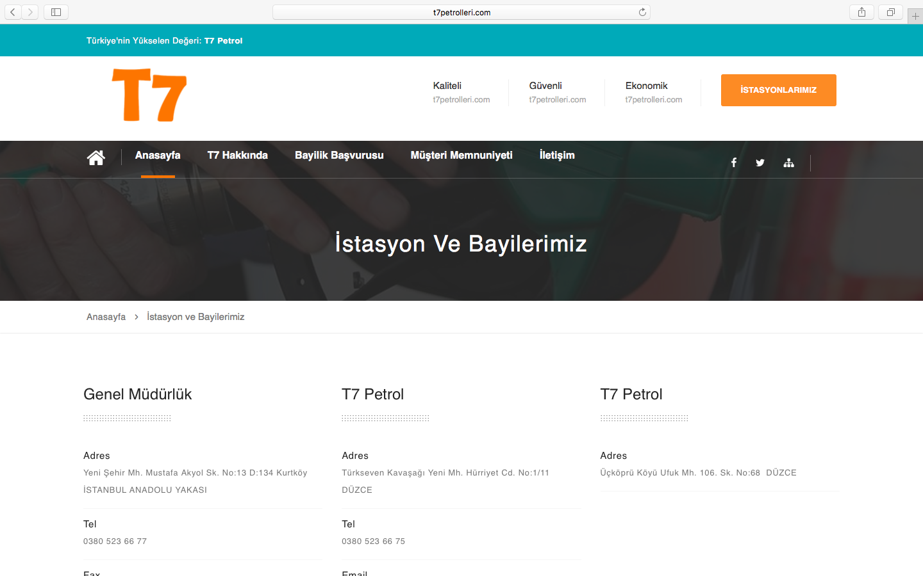The width and height of the screenshot is (923, 576).
Task: Click the İSTANBUL ANADOLU YAKASI text
Action: [145, 490]
